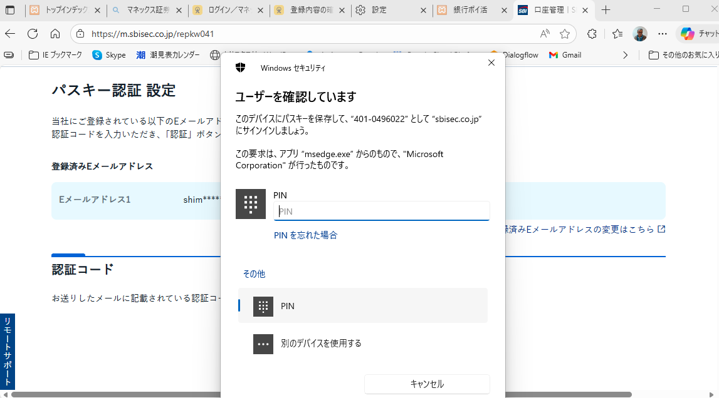
Task: Click the user profile avatar
Action: coord(640,34)
